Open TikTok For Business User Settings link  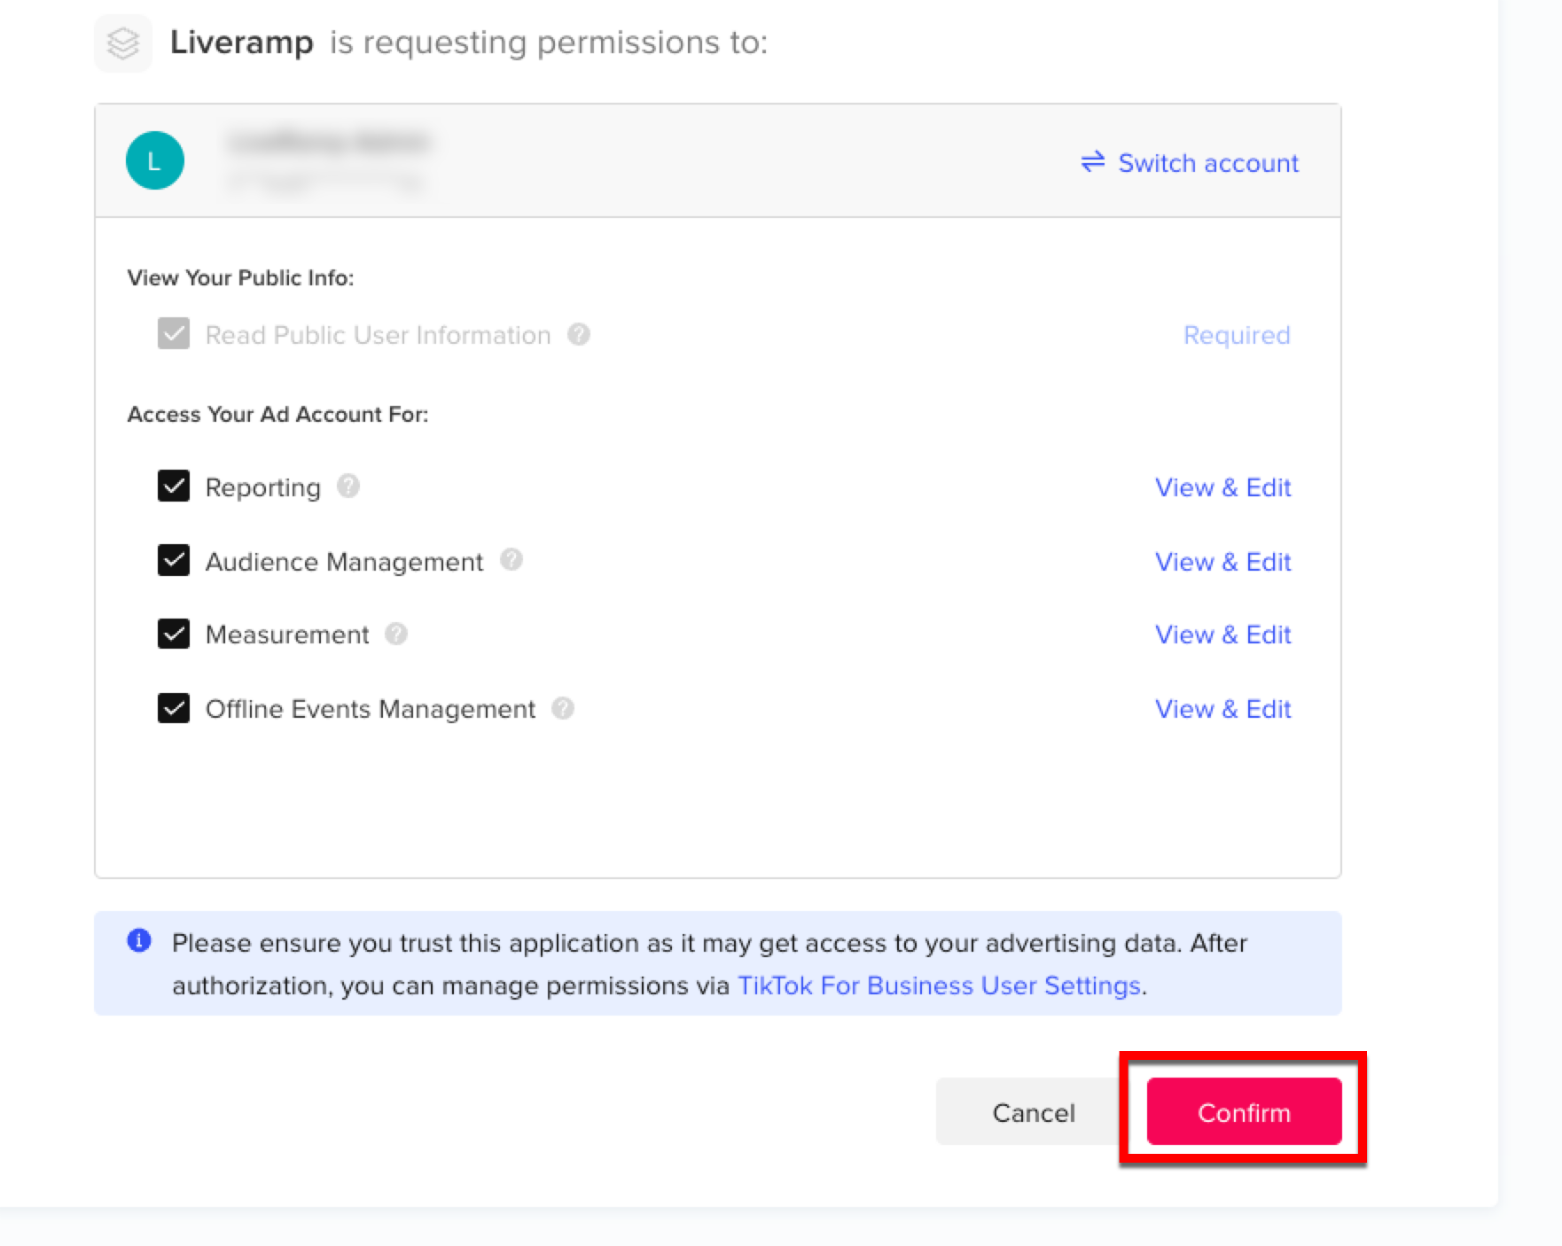939,985
